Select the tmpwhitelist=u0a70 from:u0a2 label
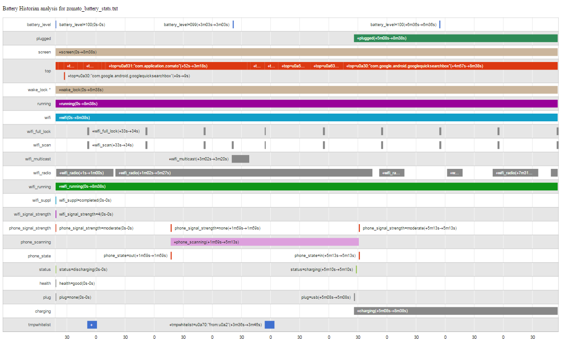Image resolution: width=573 pixels, height=345 pixels. coord(216,325)
